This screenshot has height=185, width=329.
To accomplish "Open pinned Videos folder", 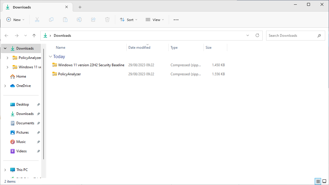I will (21, 151).
